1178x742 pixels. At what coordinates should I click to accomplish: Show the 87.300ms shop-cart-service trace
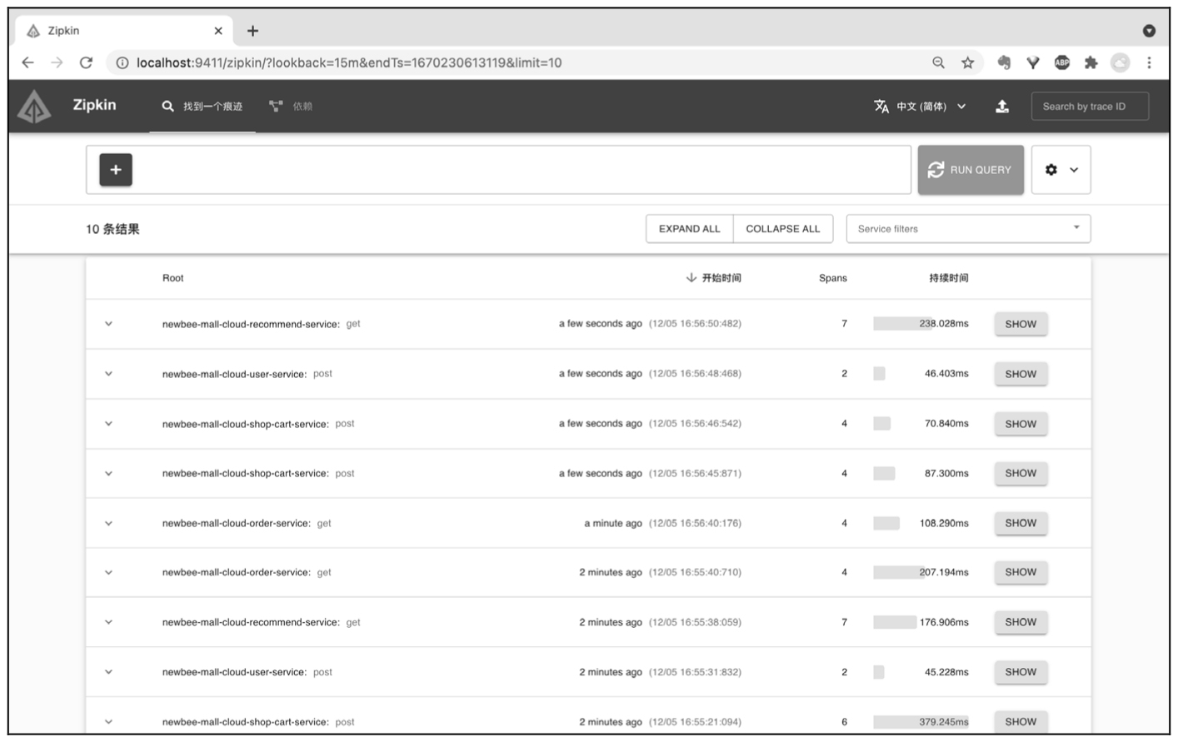1021,473
